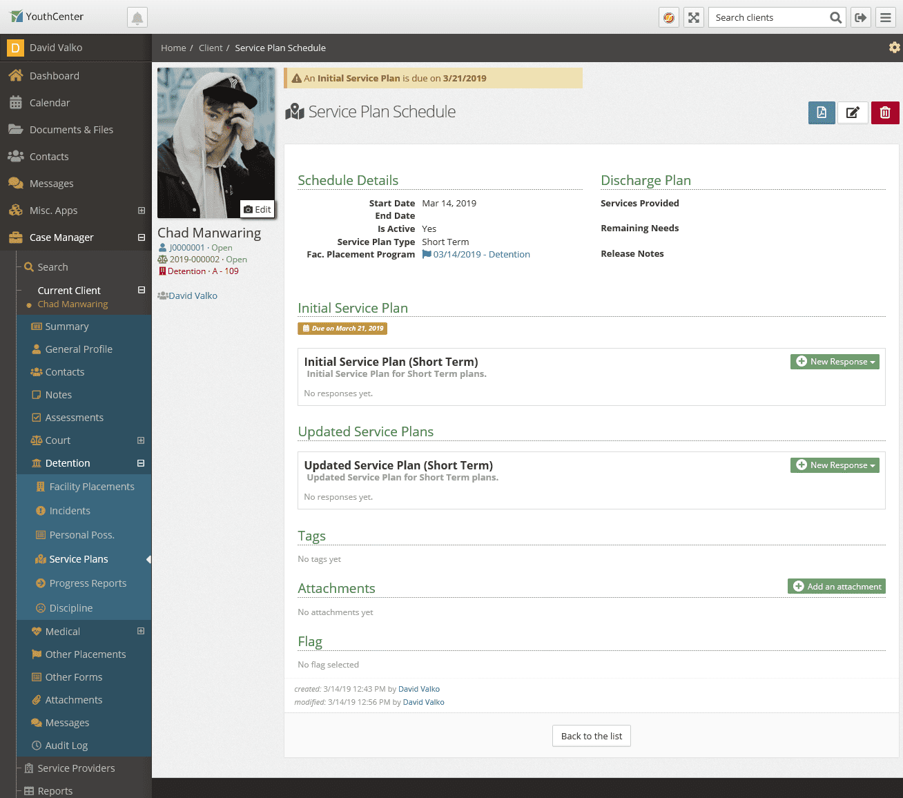Click the Due on March 21 date badge
This screenshot has height=798, width=903.
[x=342, y=328]
